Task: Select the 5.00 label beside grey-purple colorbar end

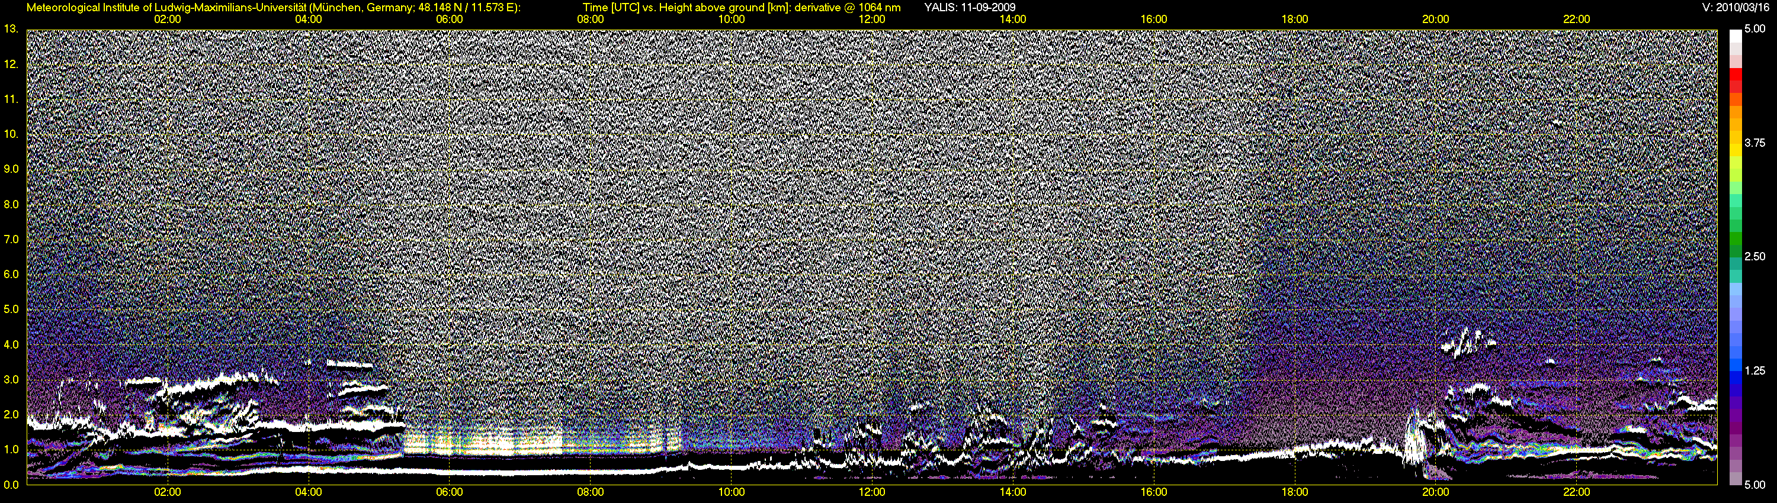Action: pos(1755,485)
